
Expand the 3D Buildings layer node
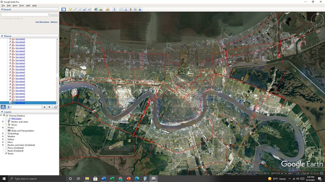click(x=3, y=133)
